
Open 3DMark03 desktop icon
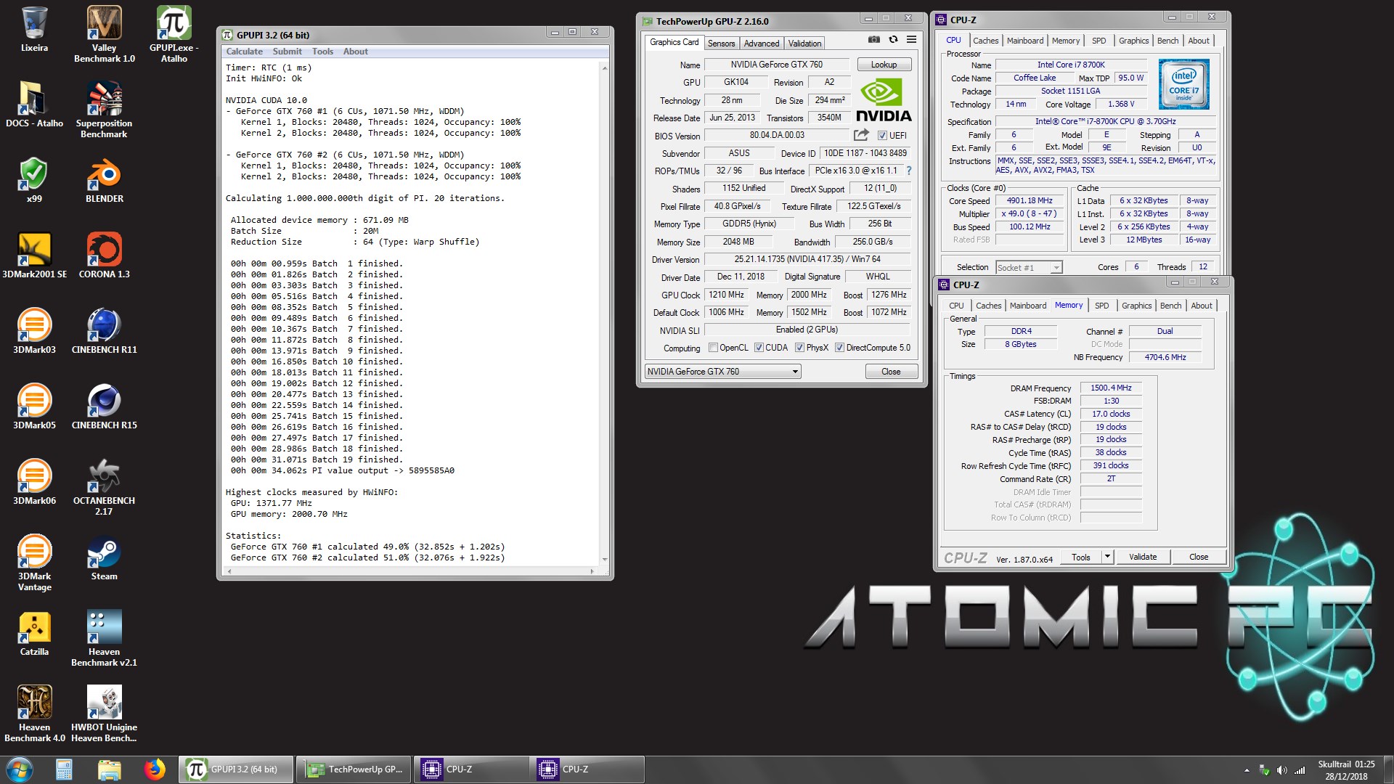click(34, 331)
